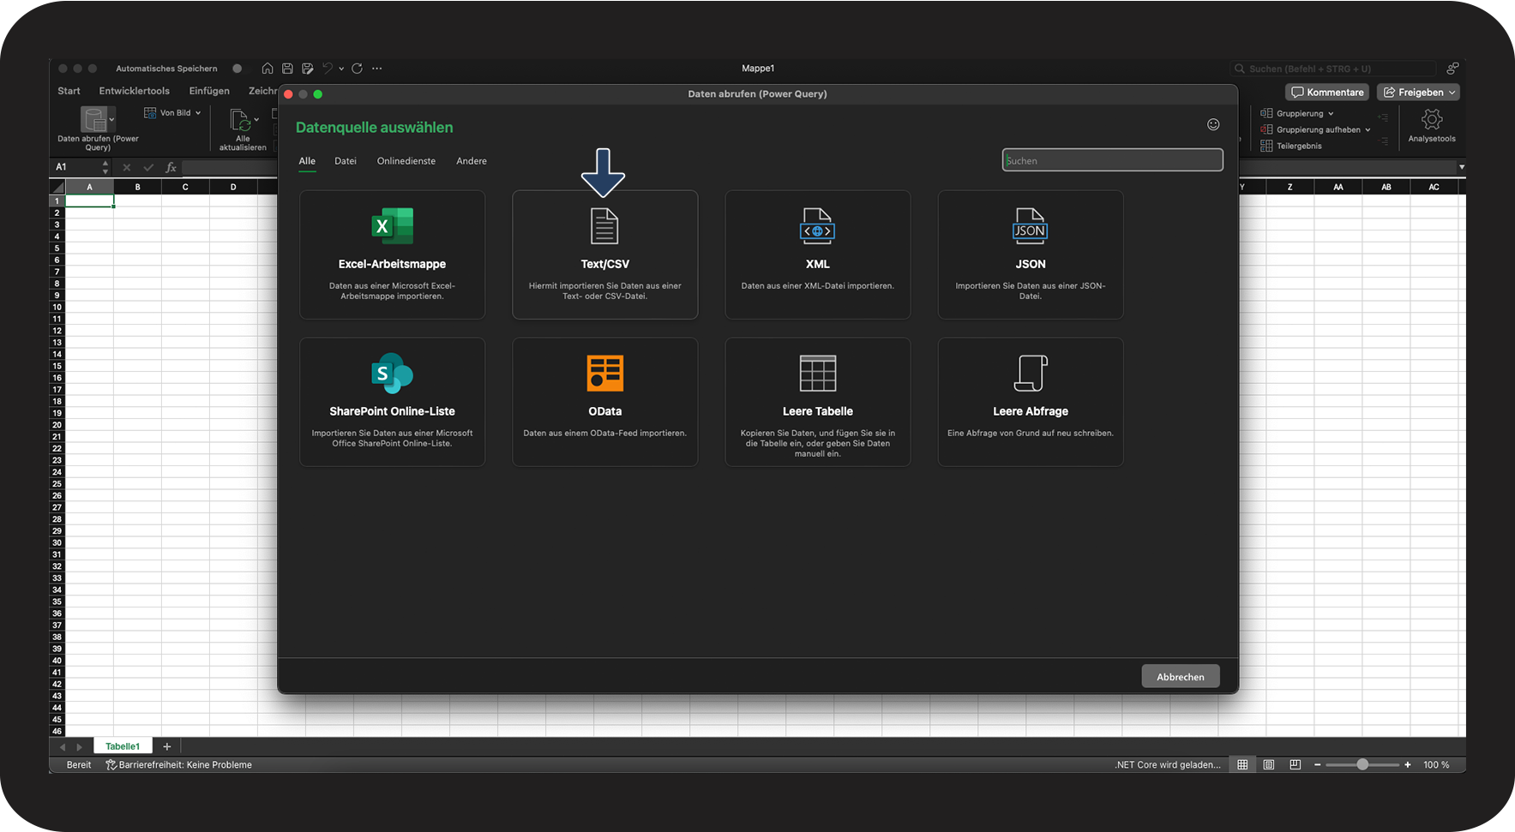This screenshot has width=1515, height=832.
Task: Open the Datei tab in the dialog
Action: click(346, 161)
